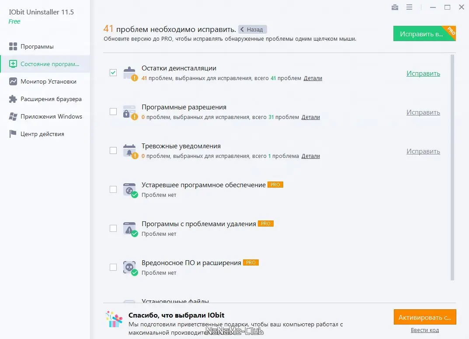Click PRO badge next to Вредоносное ПО и расширения
469x339 pixels.
[250, 262]
